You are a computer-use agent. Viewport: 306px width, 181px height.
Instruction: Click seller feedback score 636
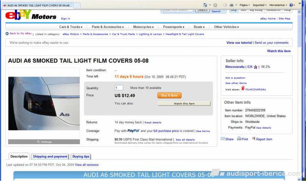point(250,67)
